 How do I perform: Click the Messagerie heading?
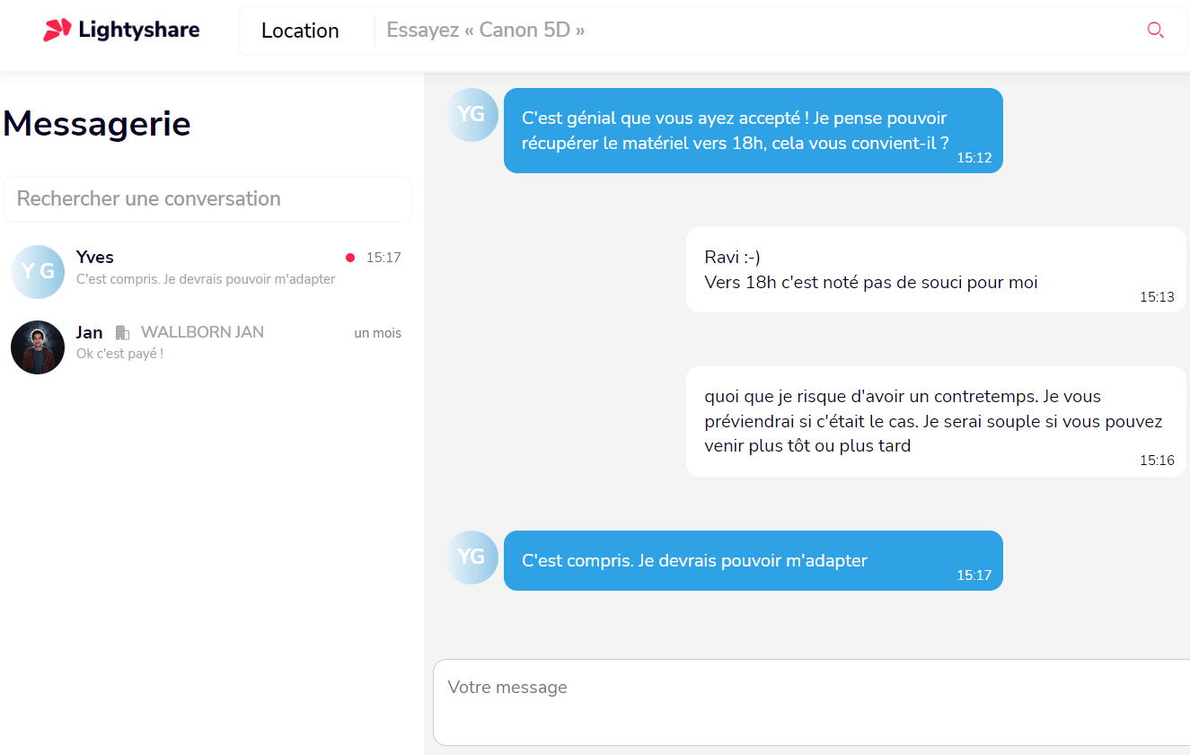pyautogui.click(x=97, y=124)
